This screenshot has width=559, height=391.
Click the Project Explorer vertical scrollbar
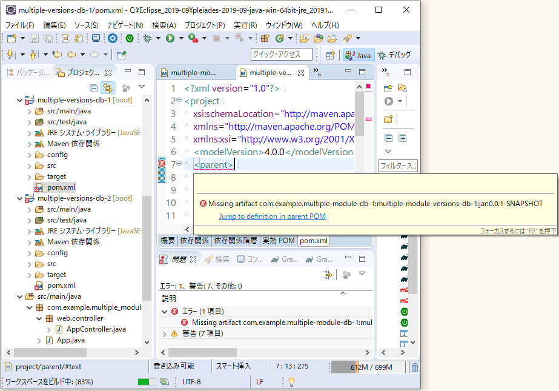(147, 248)
